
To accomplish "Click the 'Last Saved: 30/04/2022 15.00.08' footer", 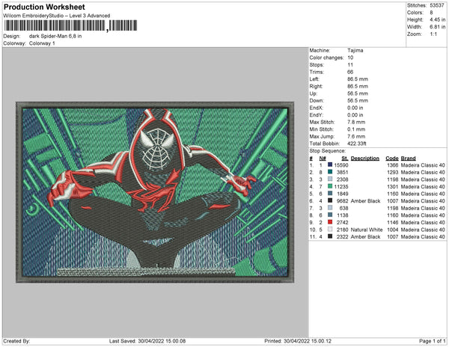I will click(147, 341).
